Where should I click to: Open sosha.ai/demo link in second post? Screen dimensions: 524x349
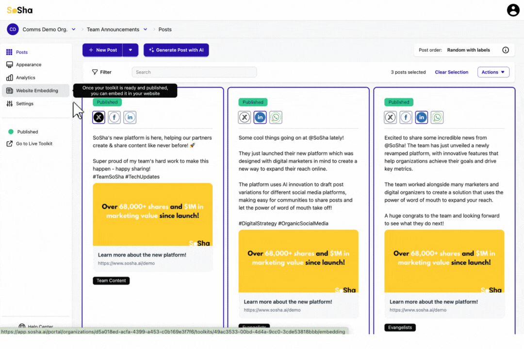272,310
